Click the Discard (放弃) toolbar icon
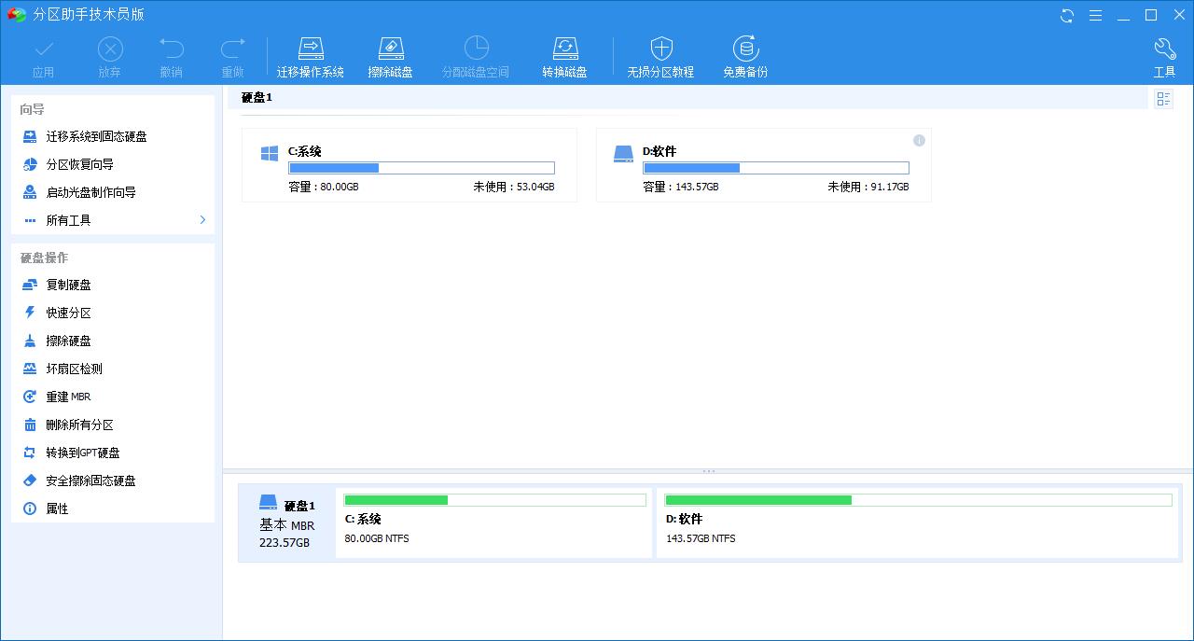Viewport: 1194px width, 641px height. pos(110,49)
